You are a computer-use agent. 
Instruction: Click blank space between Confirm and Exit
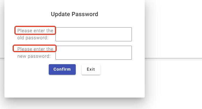79,69
